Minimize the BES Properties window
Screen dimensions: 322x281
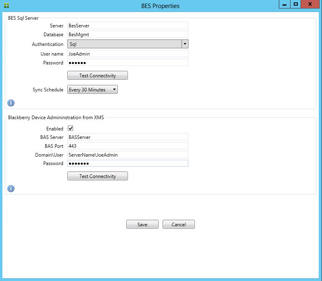click(284, 4)
